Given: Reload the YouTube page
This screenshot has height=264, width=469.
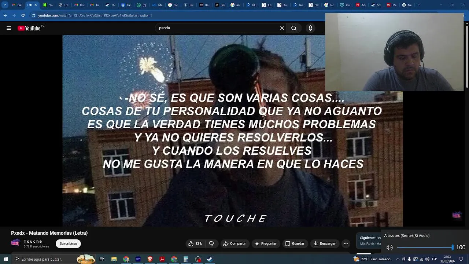Looking at the screenshot, I should pos(23,15).
